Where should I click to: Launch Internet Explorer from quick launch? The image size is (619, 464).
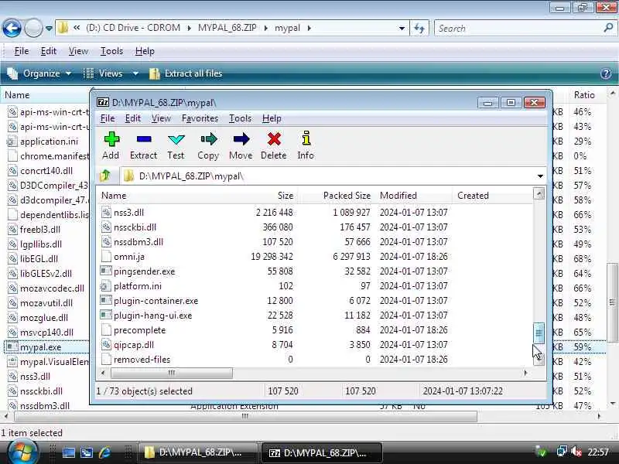click(104, 452)
